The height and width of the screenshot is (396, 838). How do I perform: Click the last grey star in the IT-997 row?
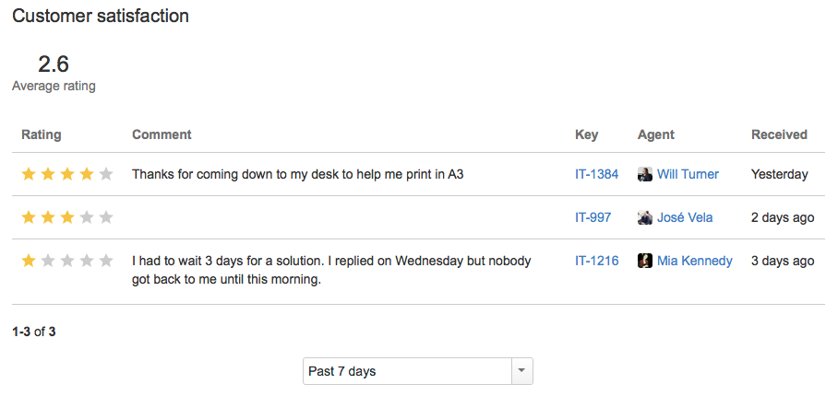pos(106,217)
